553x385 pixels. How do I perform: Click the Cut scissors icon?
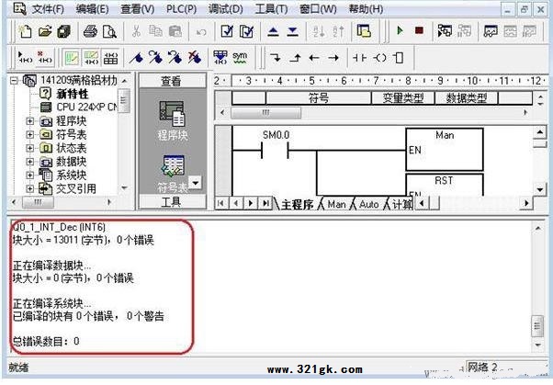coord(136,32)
